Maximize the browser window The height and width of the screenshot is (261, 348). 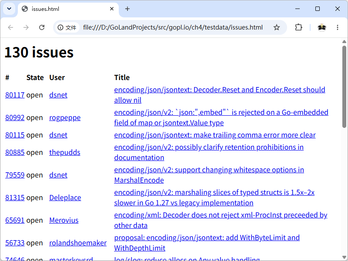(x=318, y=9)
